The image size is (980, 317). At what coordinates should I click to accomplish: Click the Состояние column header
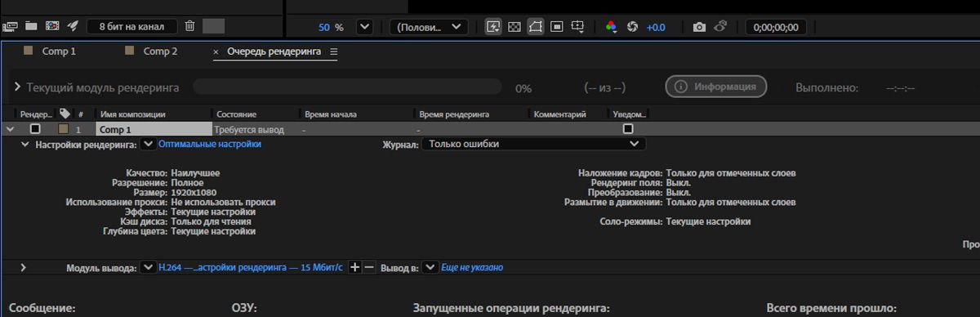[x=237, y=114]
